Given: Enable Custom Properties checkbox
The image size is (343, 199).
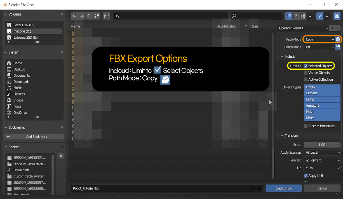Looking at the screenshot, I should pyautogui.click(x=306, y=126).
